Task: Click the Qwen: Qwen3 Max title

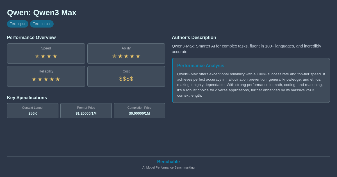Action: tap(42, 13)
